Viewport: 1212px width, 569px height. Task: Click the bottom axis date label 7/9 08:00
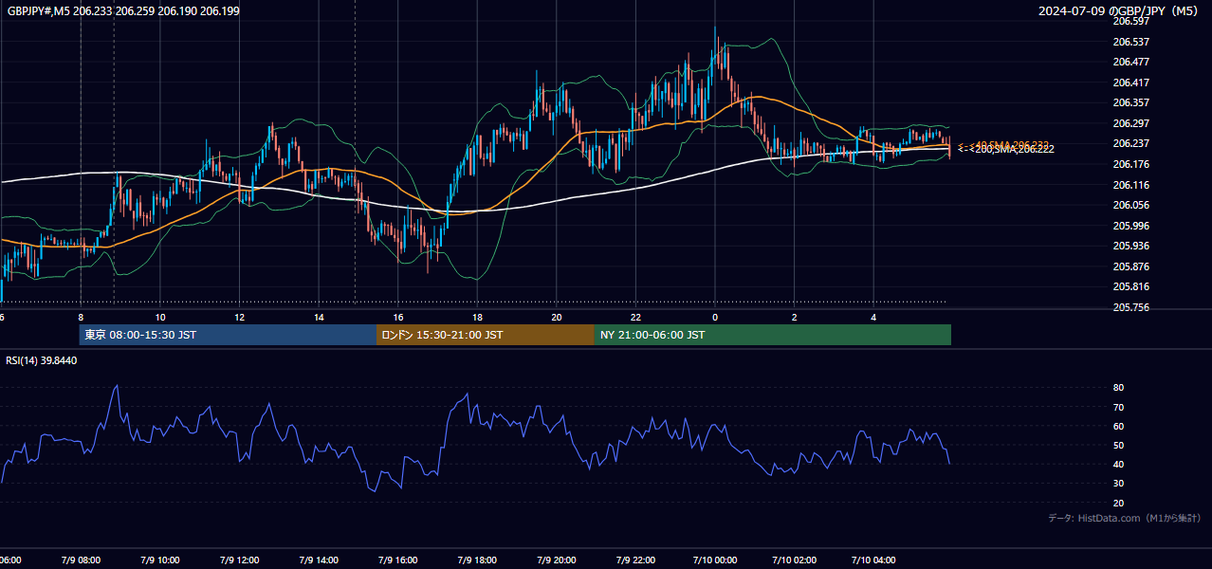point(81,560)
